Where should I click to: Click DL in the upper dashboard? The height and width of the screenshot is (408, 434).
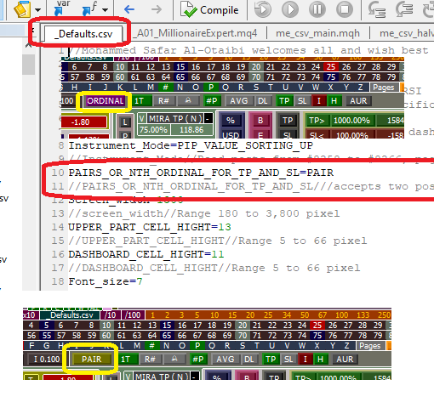[263, 101]
